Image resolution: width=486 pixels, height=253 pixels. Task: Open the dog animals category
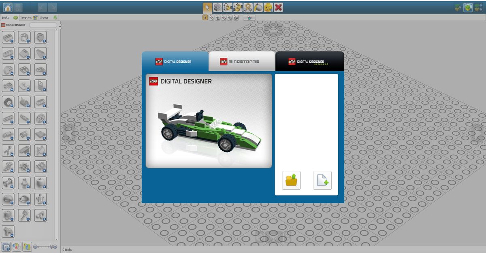click(x=8, y=232)
